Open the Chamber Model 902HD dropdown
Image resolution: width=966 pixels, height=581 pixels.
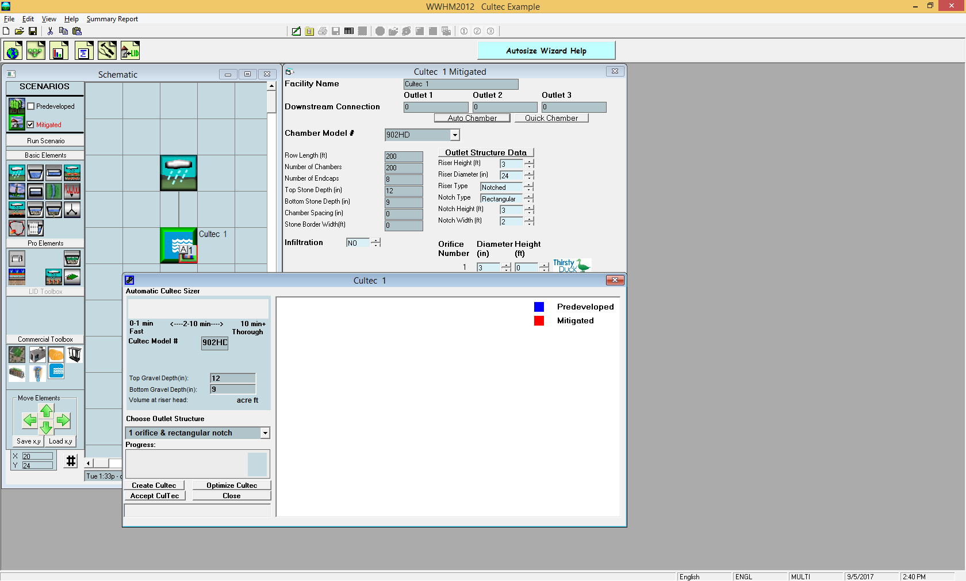coord(455,135)
